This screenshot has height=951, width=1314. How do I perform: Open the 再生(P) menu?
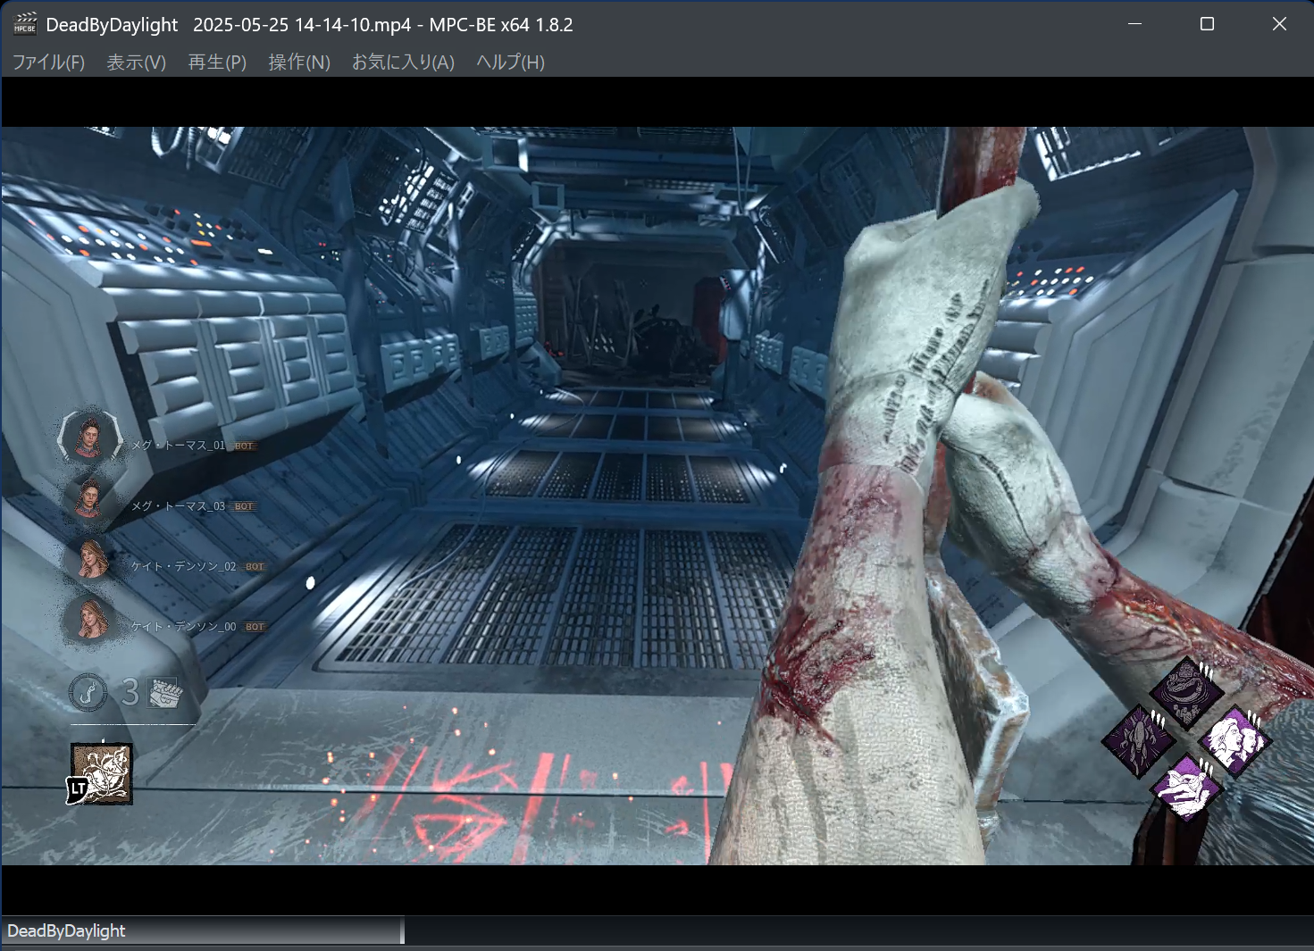point(215,63)
